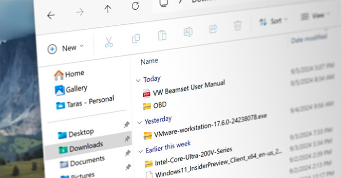The height and width of the screenshot is (178, 341).
Task: Click the pin icon beside Pictures
Action: (128, 167)
